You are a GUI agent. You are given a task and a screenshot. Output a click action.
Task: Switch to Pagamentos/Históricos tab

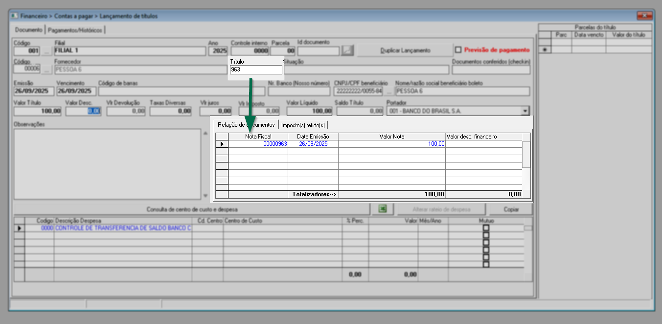76,30
